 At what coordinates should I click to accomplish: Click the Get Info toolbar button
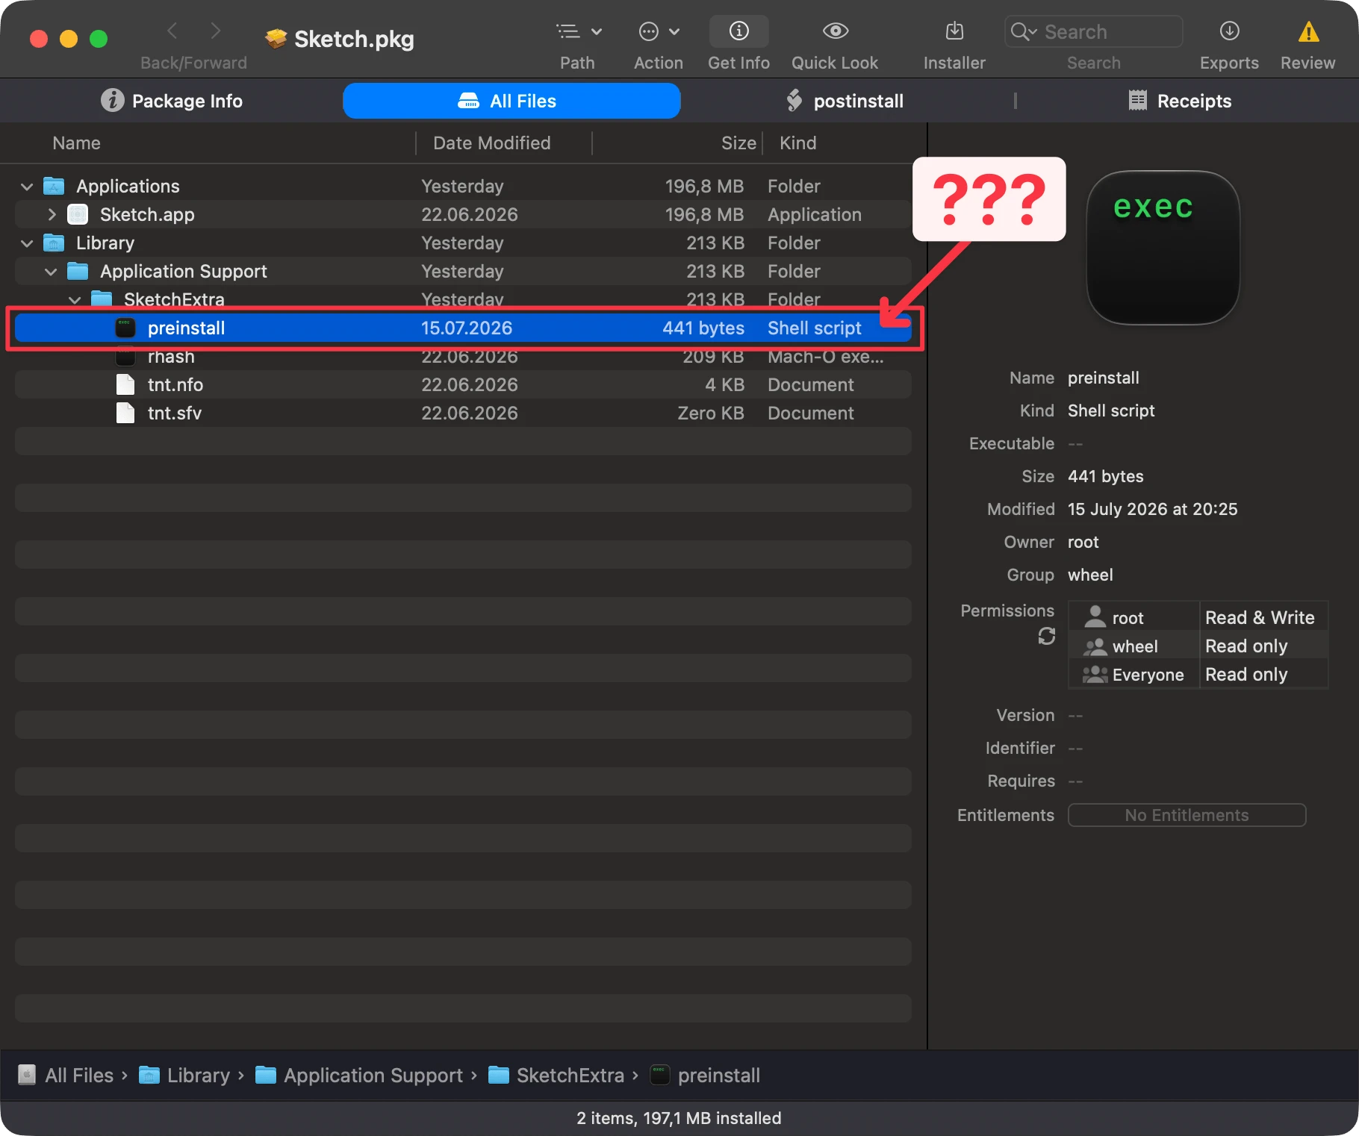[739, 31]
